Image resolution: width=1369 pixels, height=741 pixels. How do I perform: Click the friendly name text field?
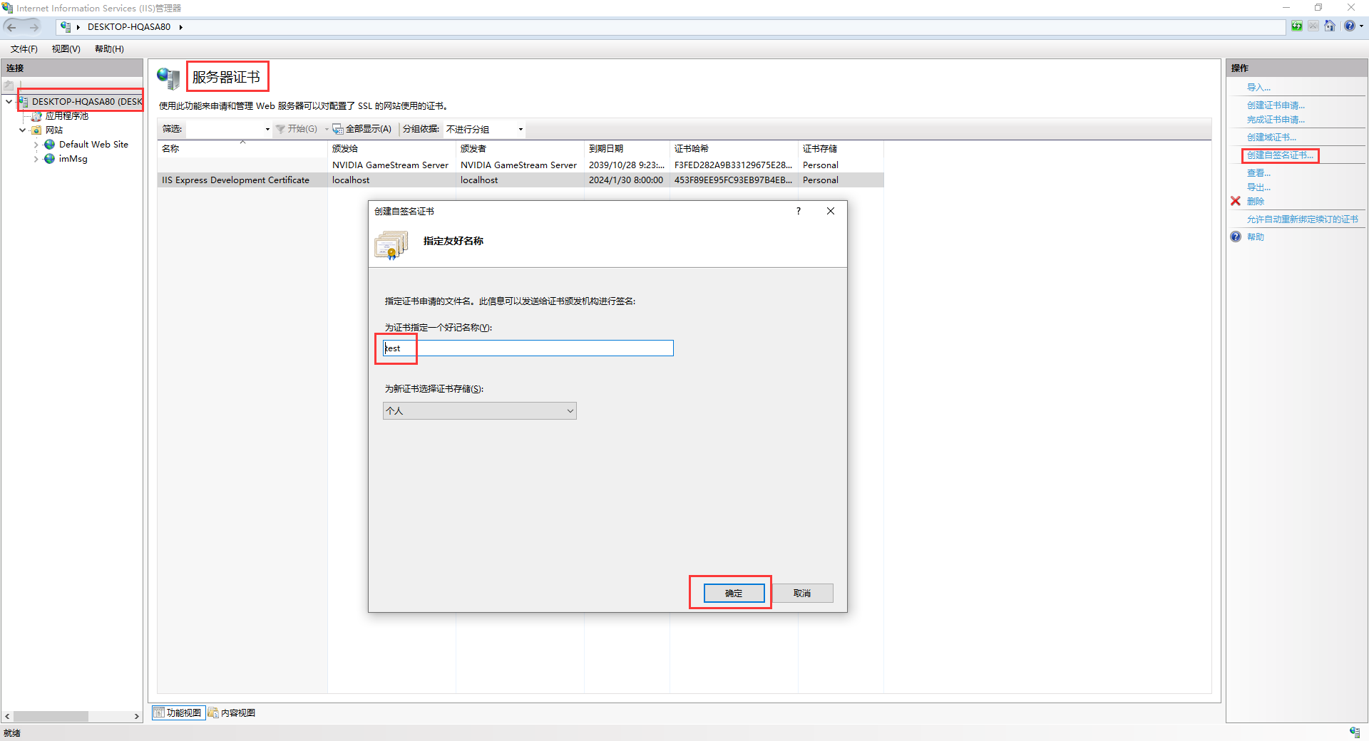[528, 348]
